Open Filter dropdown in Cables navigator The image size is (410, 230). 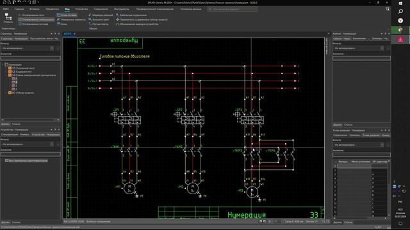[382, 49]
